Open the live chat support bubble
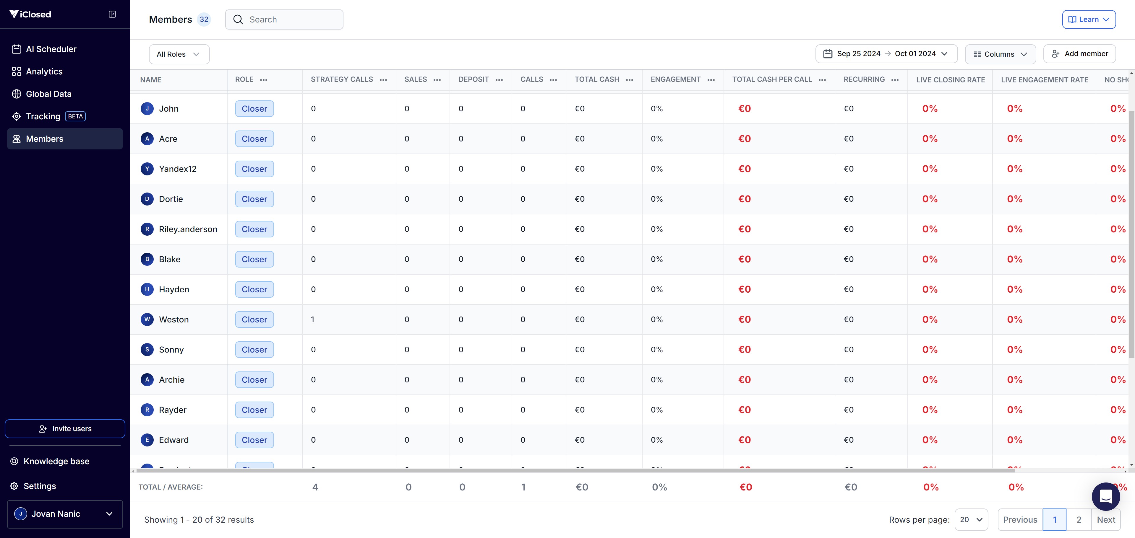Image resolution: width=1135 pixels, height=538 pixels. (x=1105, y=496)
